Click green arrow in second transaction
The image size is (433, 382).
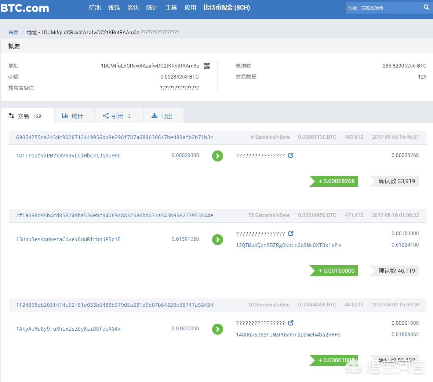point(218,240)
